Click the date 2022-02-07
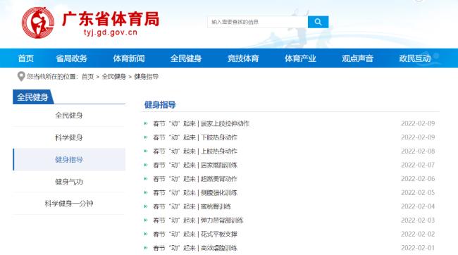 click(x=418, y=165)
